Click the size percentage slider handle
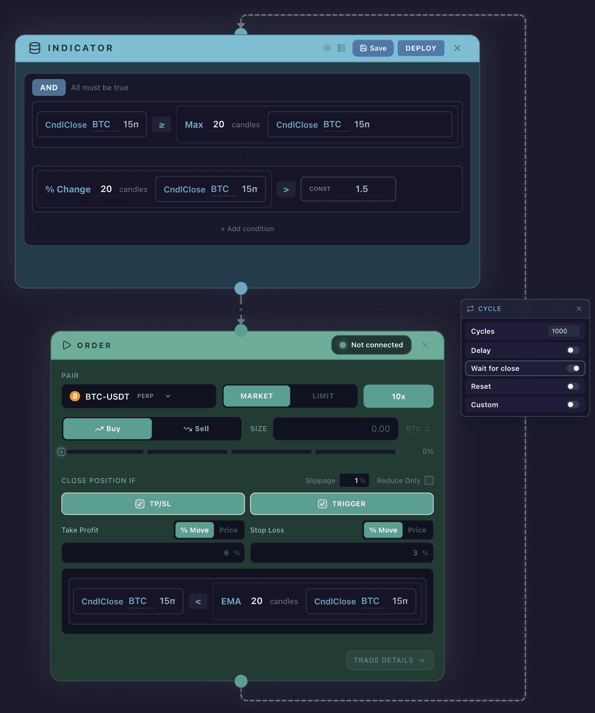595x713 pixels. tap(61, 452)
